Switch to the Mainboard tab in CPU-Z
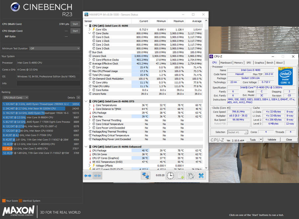 point(226,63)
